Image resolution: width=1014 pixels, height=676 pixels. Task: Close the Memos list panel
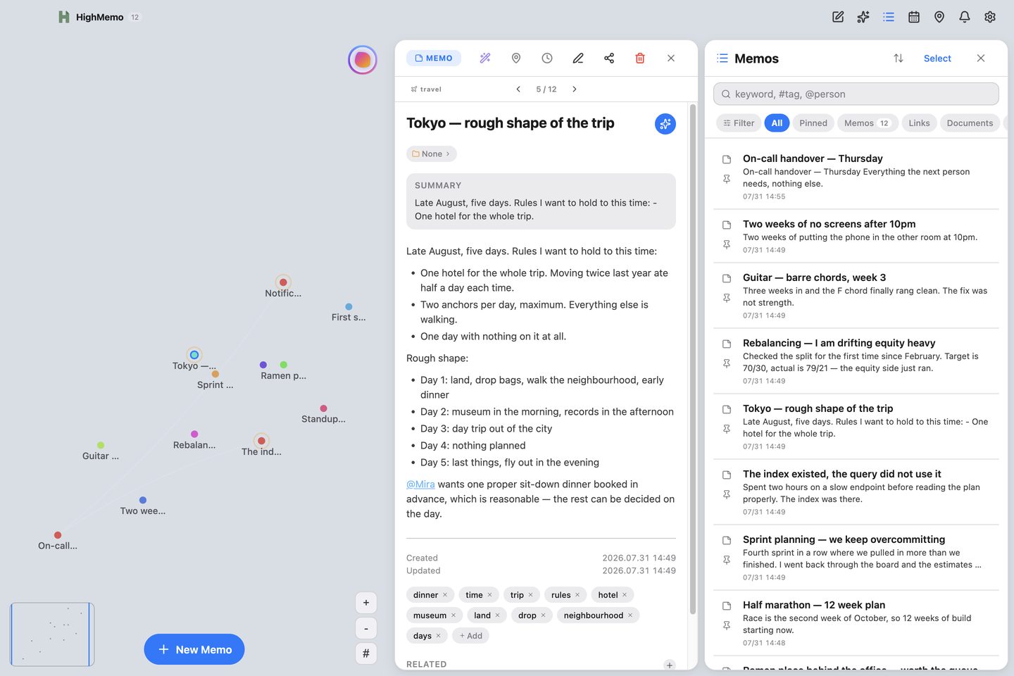981,58
